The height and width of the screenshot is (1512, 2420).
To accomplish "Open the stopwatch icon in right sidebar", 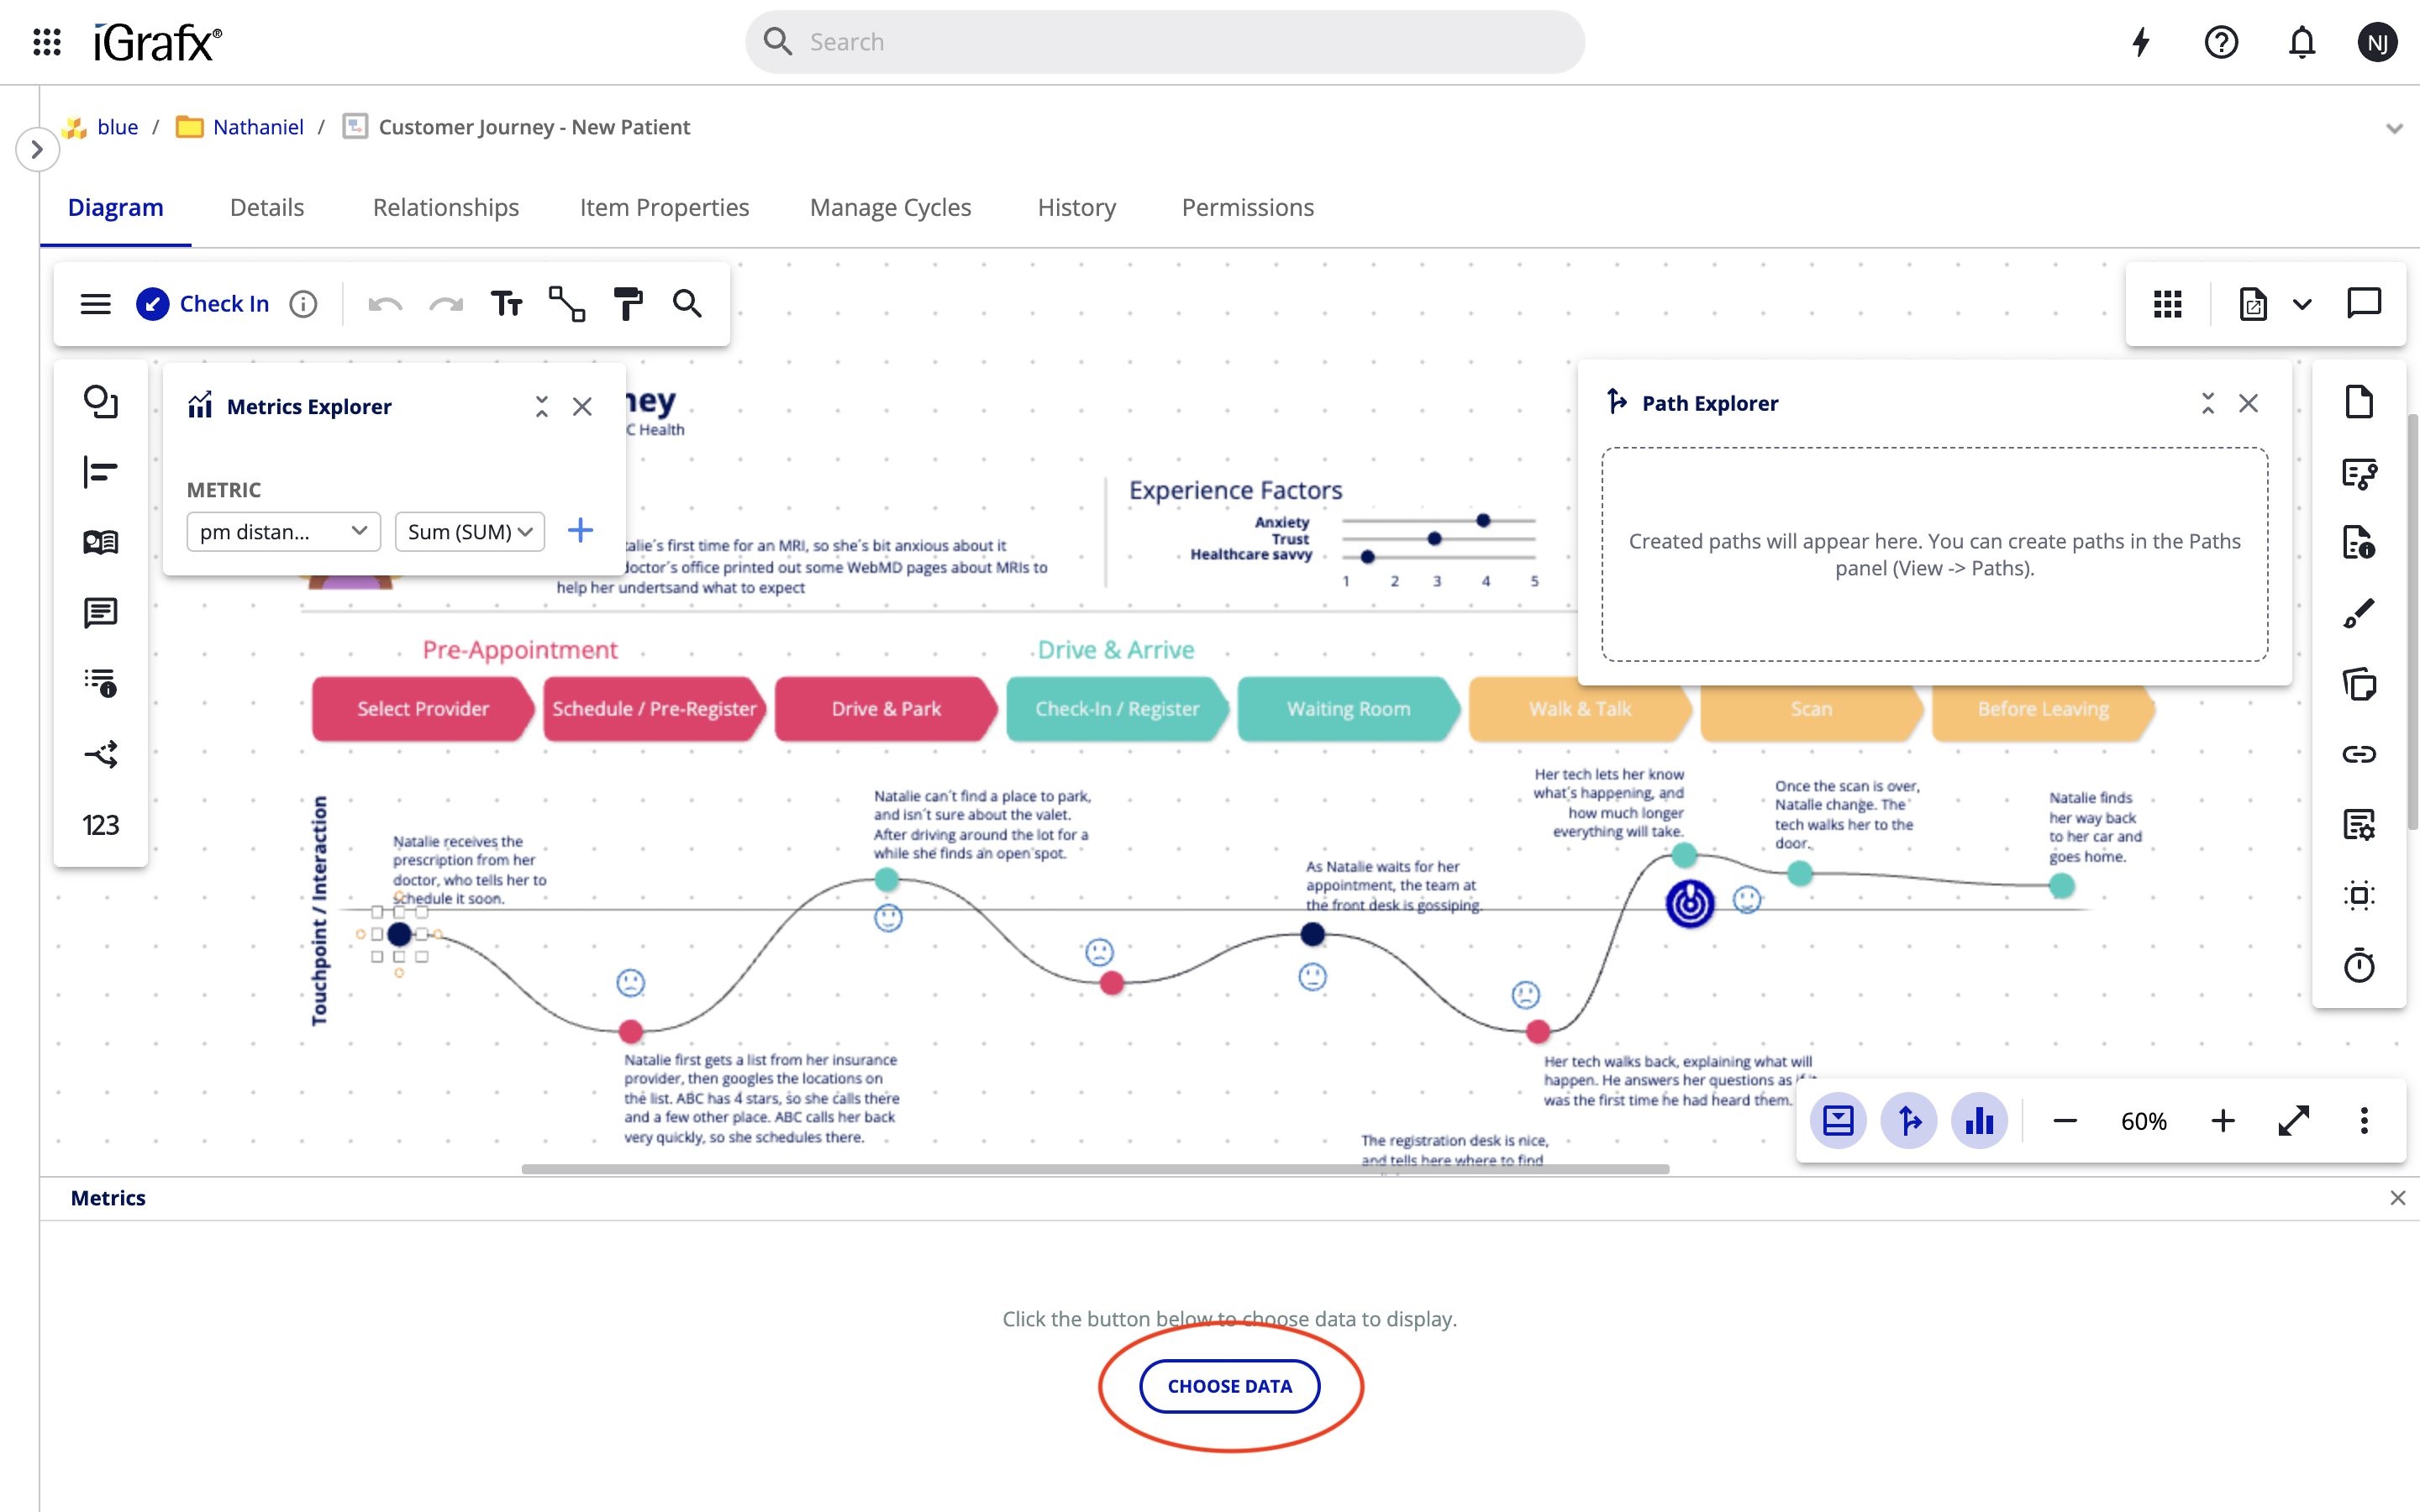I will (2358, 965).
